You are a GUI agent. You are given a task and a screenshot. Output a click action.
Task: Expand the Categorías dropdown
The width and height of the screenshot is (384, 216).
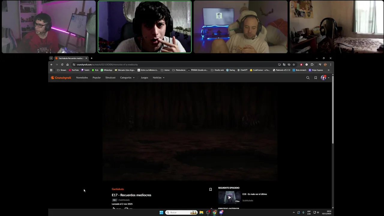(x=127, y=78)
